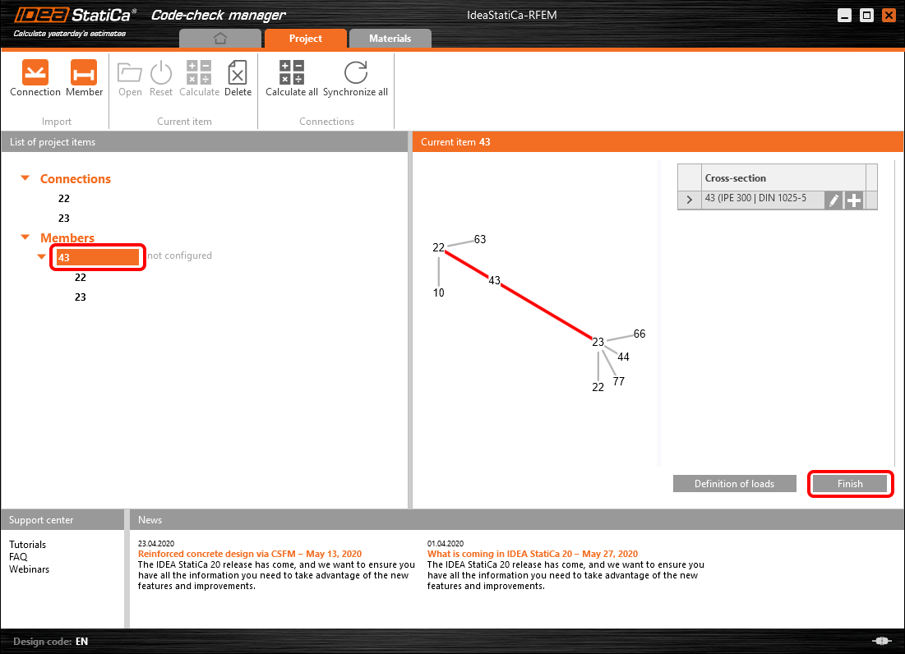Click member label 77 in diagram

click(619, 381)
